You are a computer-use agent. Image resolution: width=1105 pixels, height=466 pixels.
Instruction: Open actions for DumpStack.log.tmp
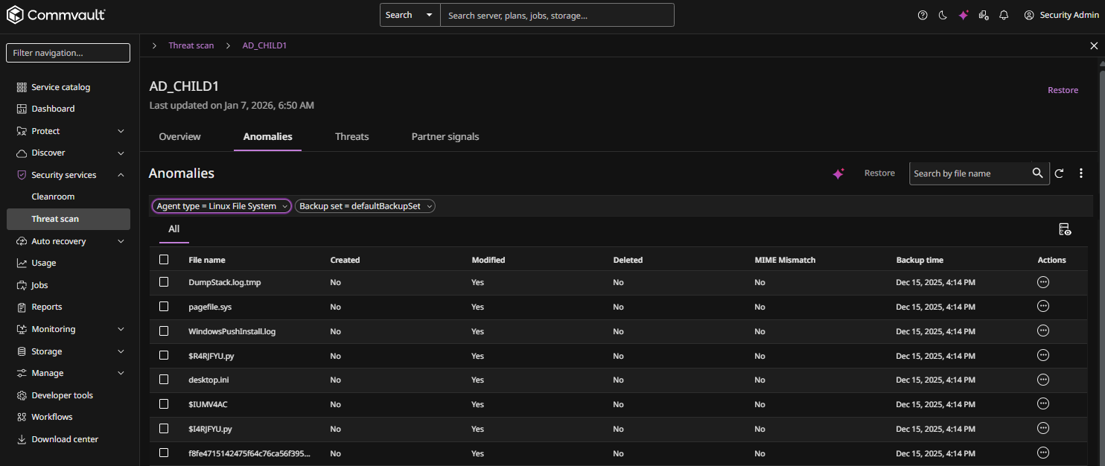point(1043,282)
